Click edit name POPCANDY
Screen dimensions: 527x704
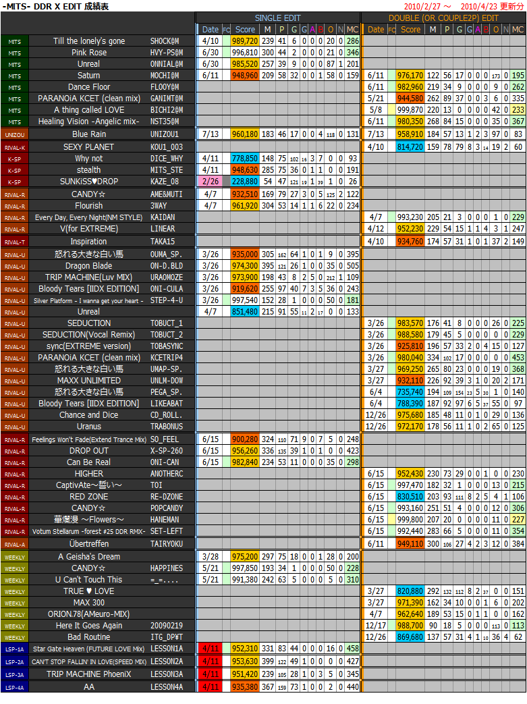point(167,508)
